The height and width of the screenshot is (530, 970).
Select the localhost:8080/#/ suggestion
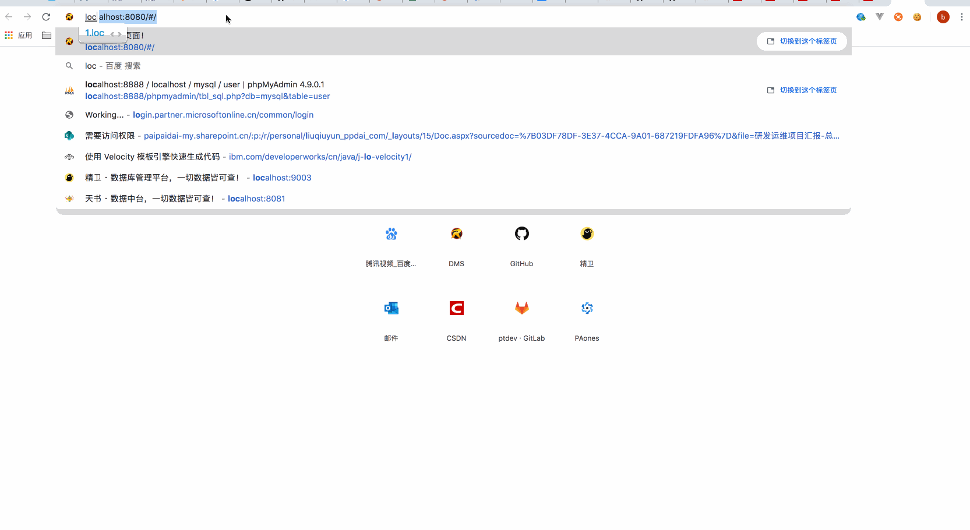tap(453, 41)
